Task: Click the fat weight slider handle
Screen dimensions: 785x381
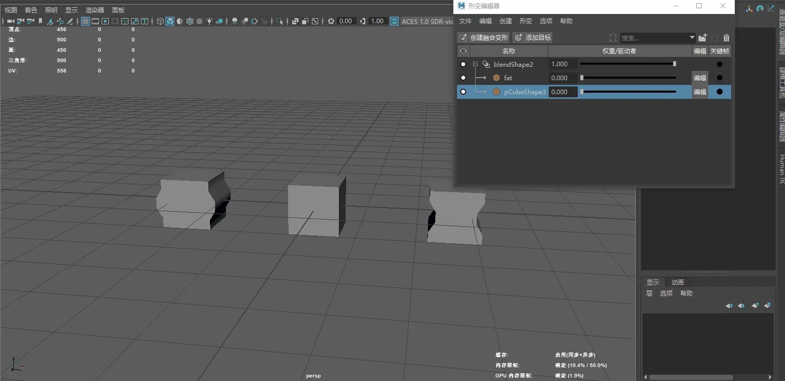Action: 582,78
